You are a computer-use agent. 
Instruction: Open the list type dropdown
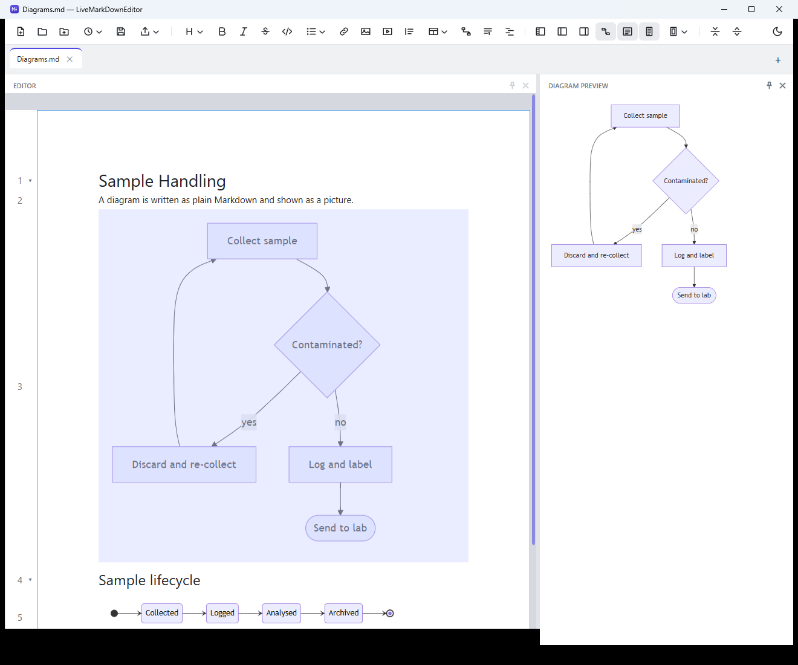316,31
